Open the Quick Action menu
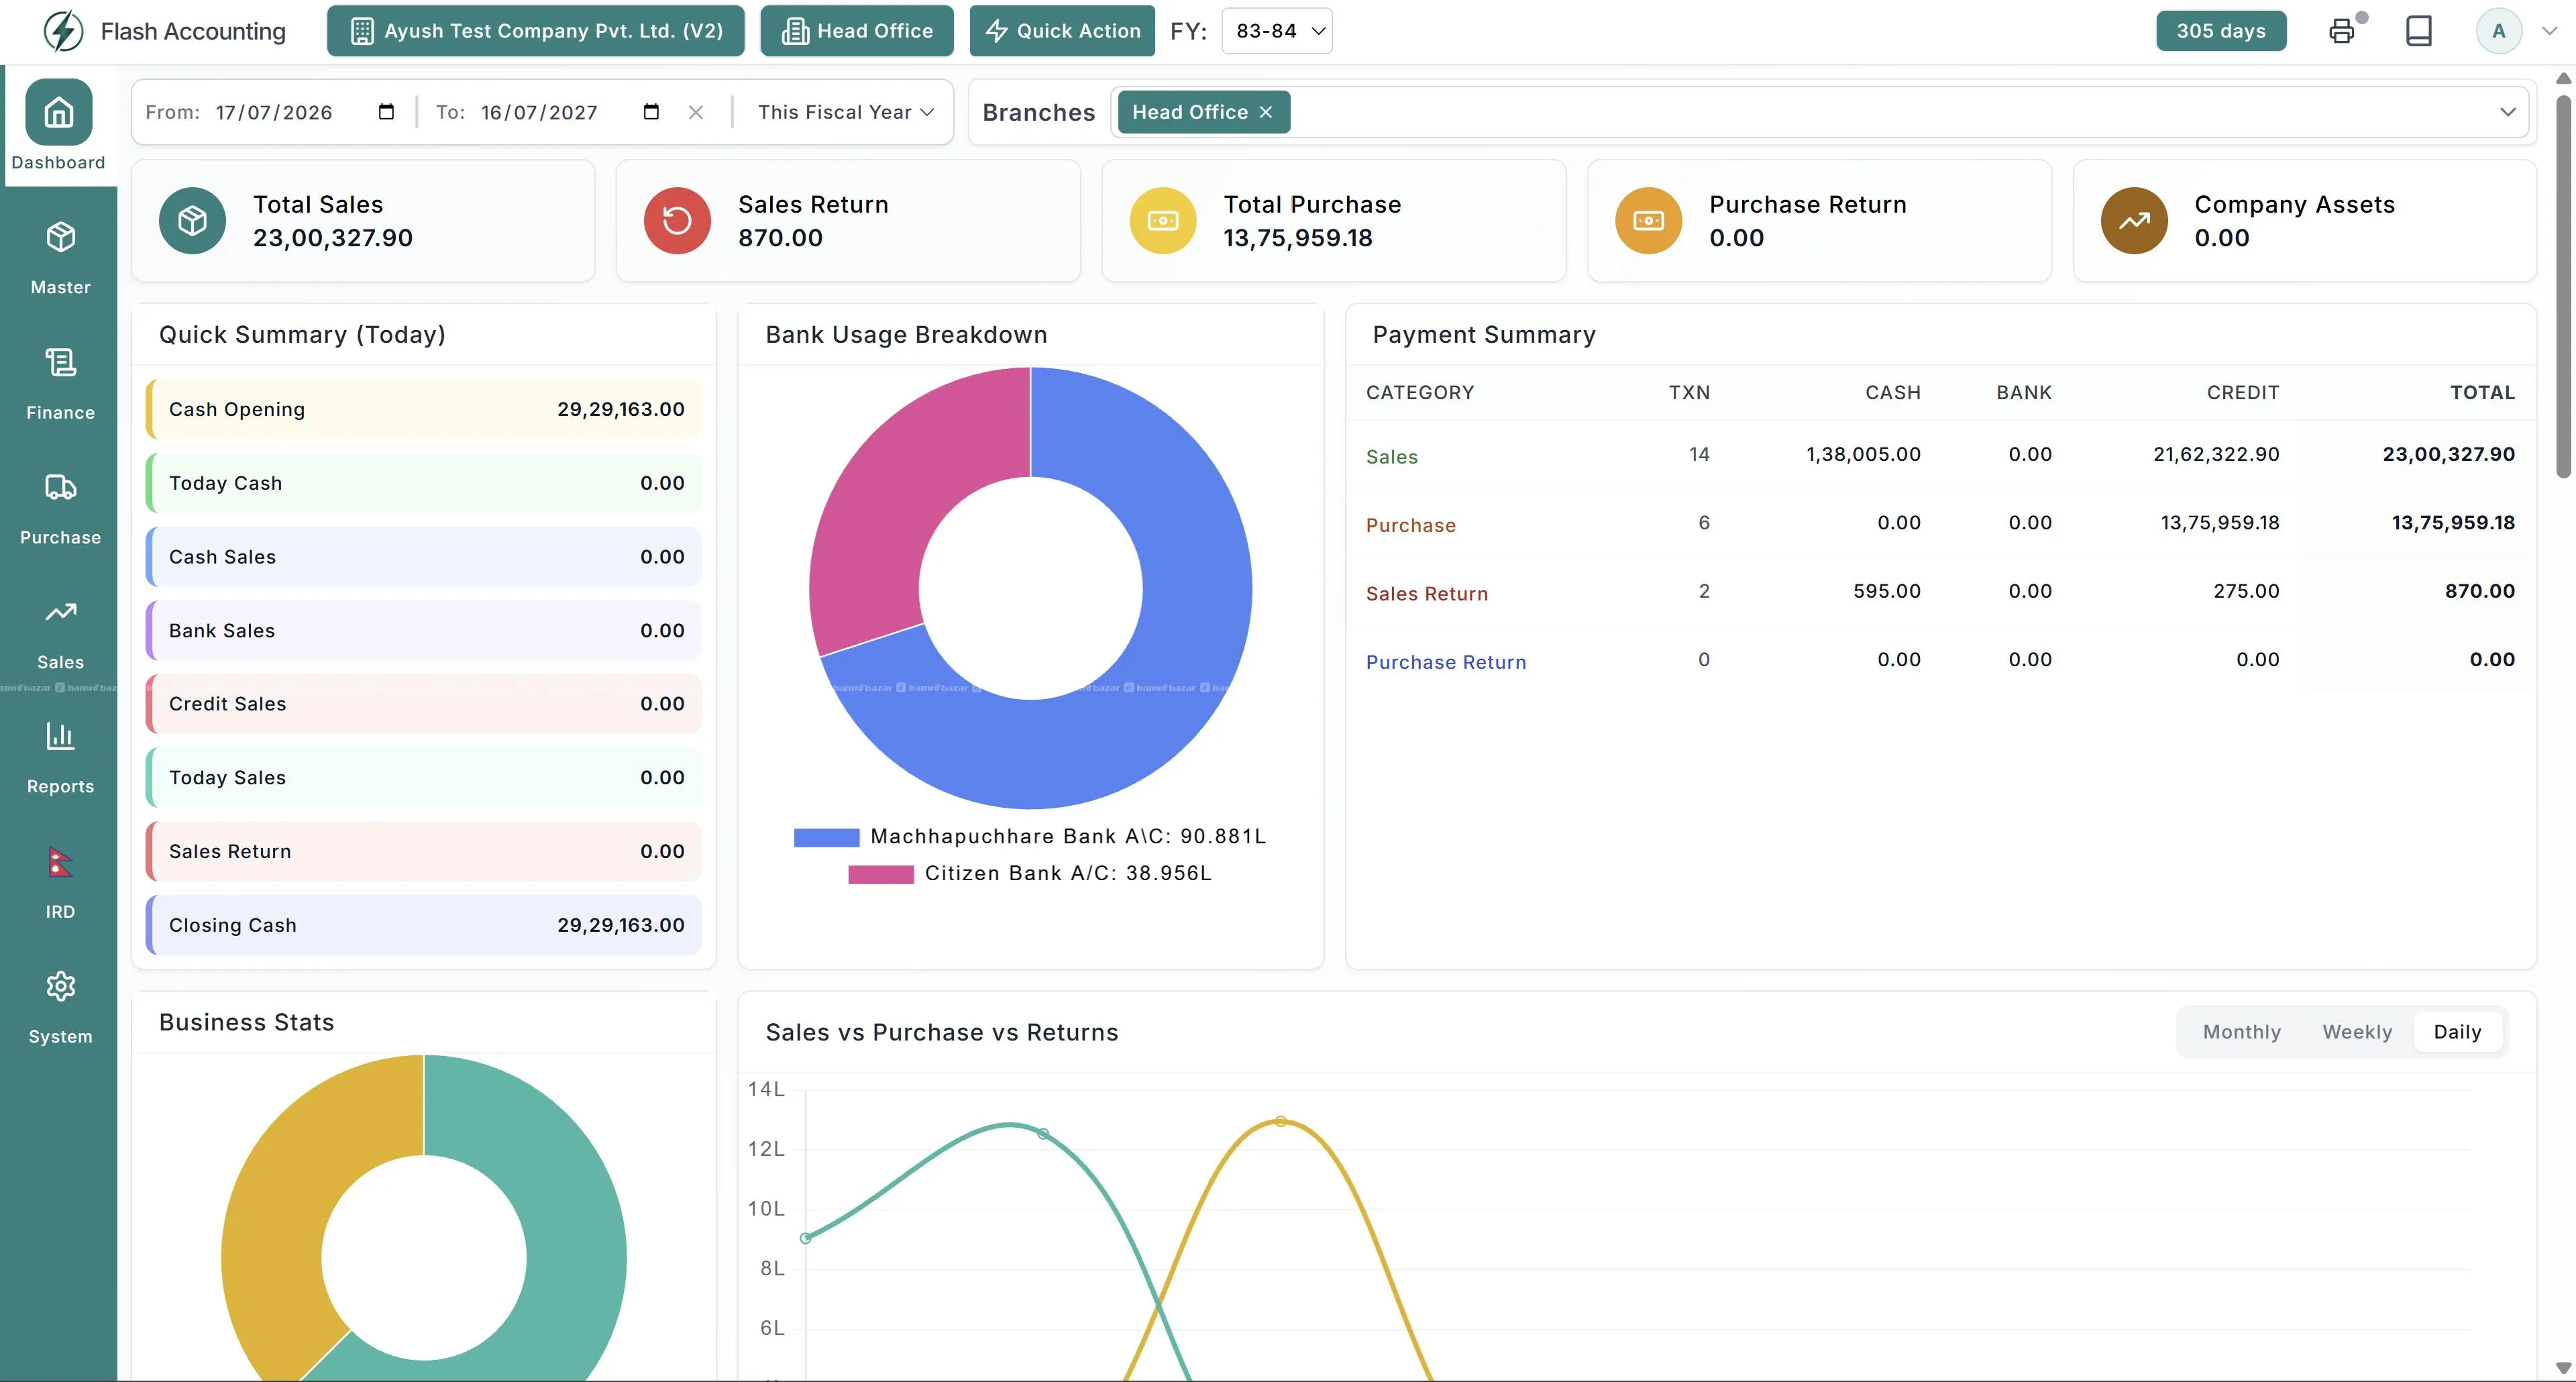Screen dimensions: 2576x1382 (x=1062, y=31)
